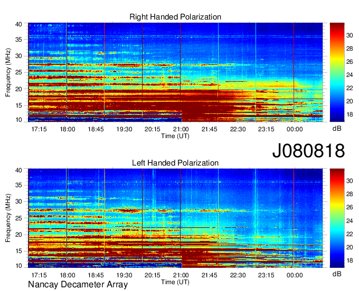The height and width of the screenshot is (291, 359).
Task: Click 19:30 tick on Left Handed time axis
Action: (124, 275)
